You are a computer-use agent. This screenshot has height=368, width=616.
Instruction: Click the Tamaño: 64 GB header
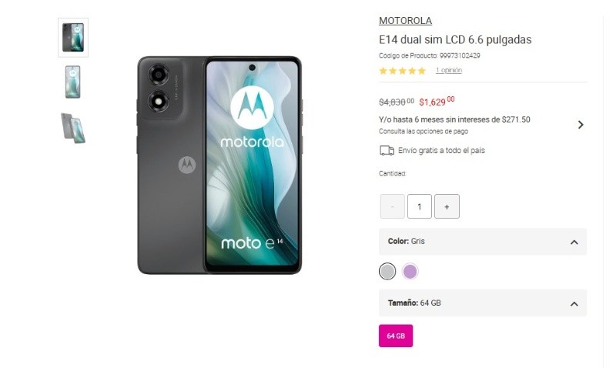483,303
